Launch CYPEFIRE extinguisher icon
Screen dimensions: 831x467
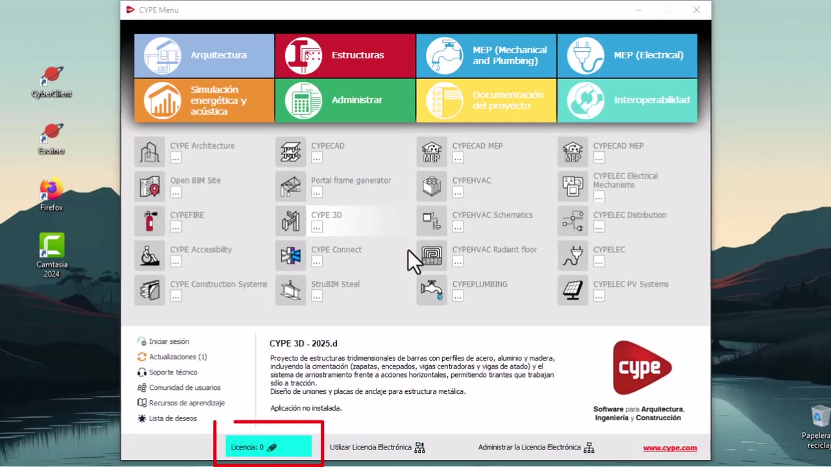point(150,221)
